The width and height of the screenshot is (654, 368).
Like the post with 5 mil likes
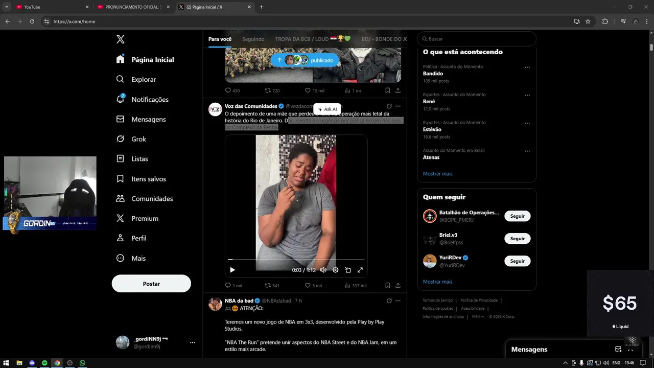308,285
